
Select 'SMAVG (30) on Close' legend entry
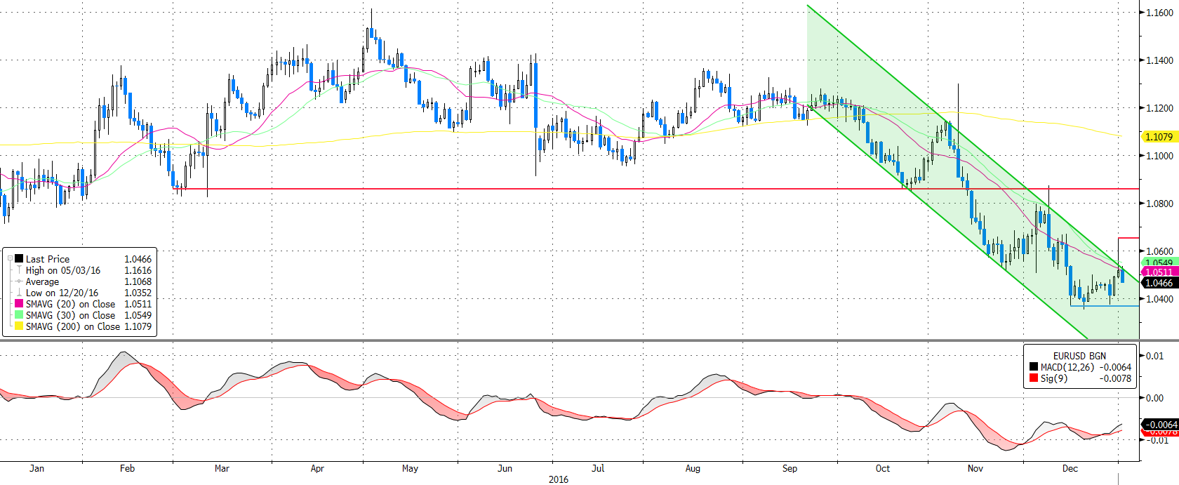[x=70, y=315]
